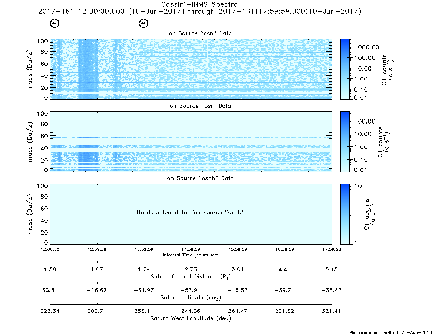
Task: Click the Saturn Central Distance axis label
Action: pos(191,276)
